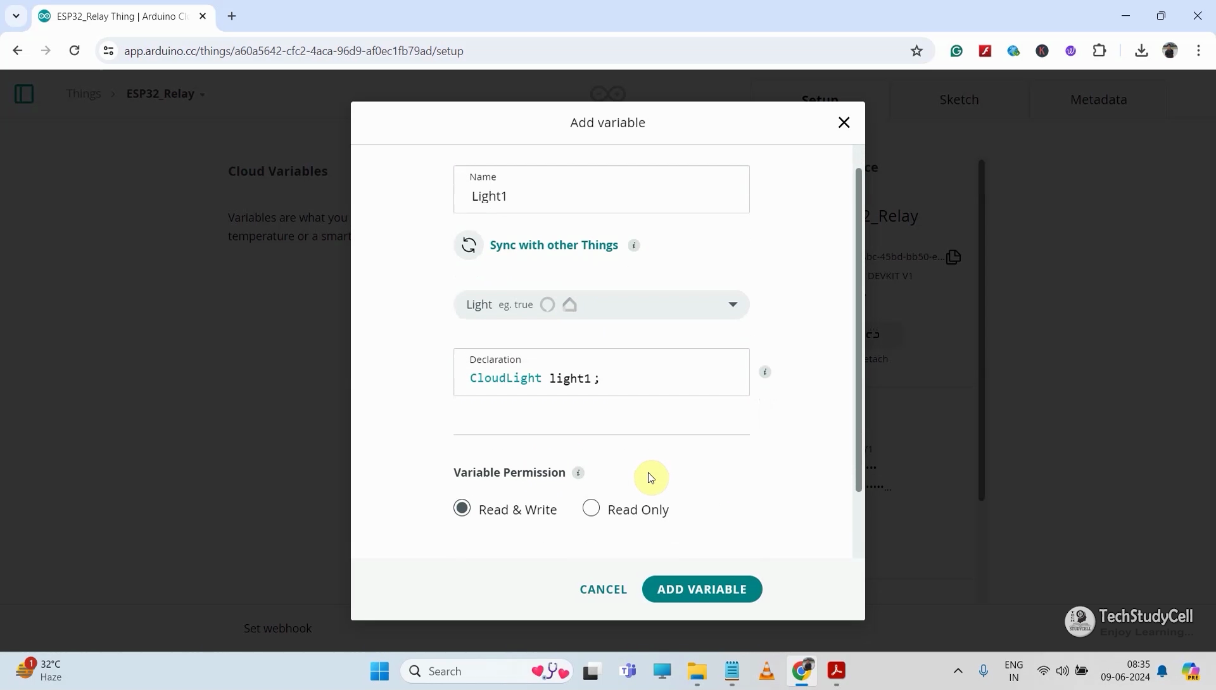The width and height of the screenshot is (1216, 690).
Task: Open the browser Extensions puzzle icon
Action: tap(1100, 51)
